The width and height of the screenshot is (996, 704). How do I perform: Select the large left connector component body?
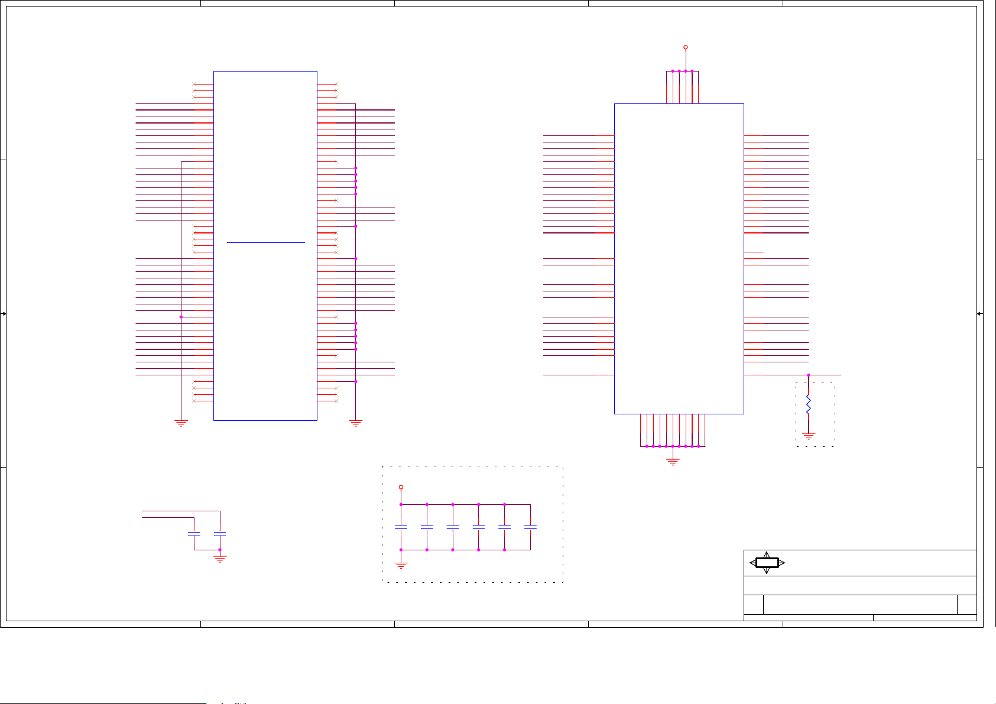point(265,246)
